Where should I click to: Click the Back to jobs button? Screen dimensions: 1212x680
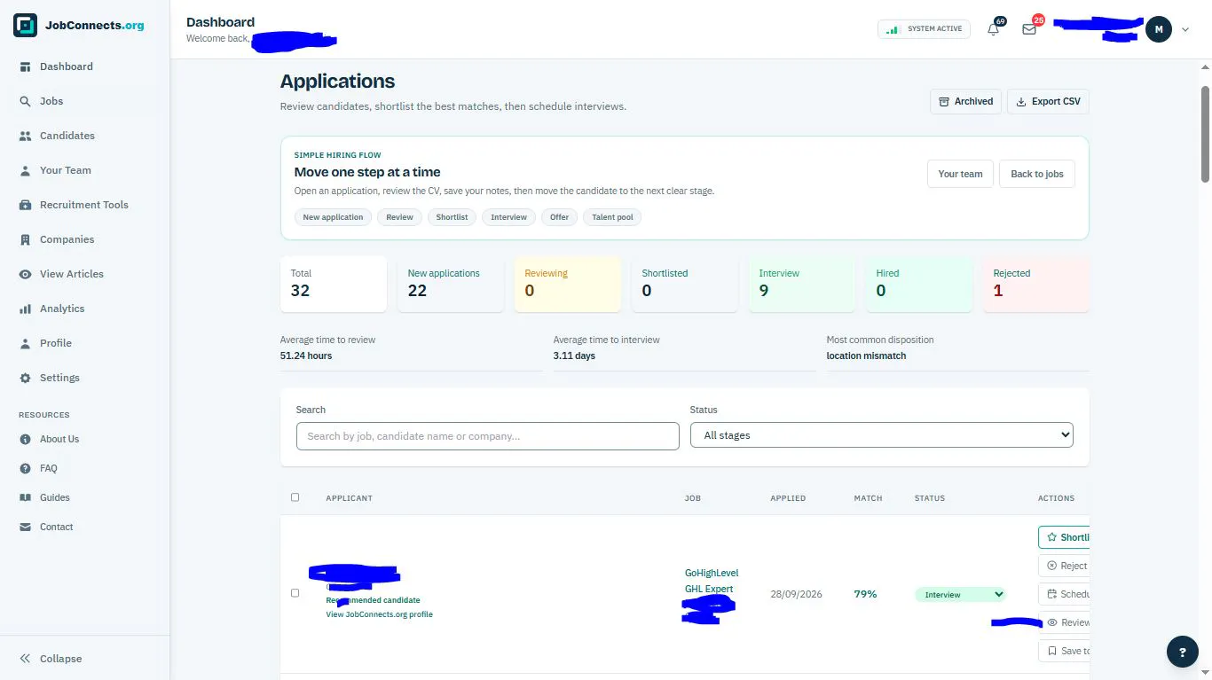point(1037,174)
